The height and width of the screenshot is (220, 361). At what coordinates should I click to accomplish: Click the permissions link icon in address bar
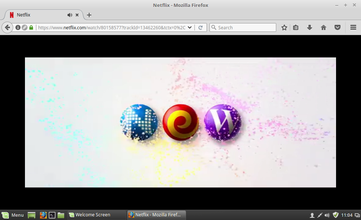25,27
